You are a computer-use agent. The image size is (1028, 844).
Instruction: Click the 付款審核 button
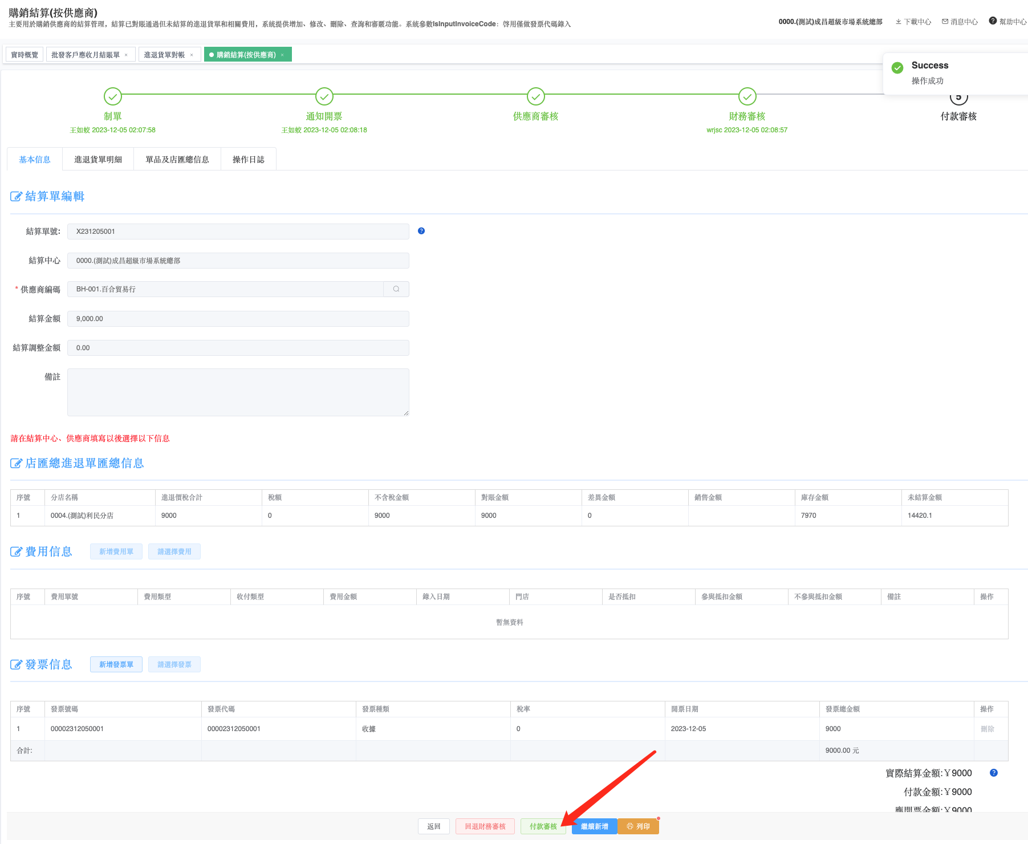coord(542,826)
